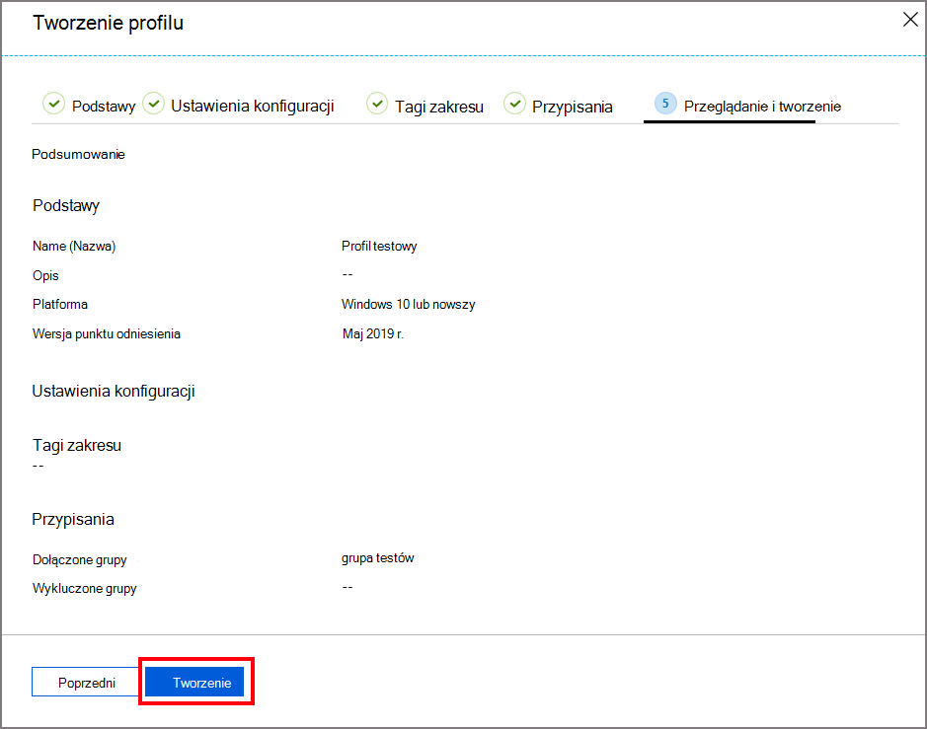The width and height of the screenshot is (927, 729).
Task: Click the 'Podstawy' section heading in summary
Action: point(65,205)
